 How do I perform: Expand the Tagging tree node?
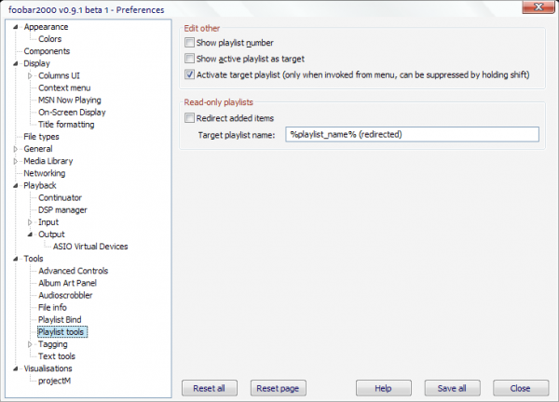point(30,344)
